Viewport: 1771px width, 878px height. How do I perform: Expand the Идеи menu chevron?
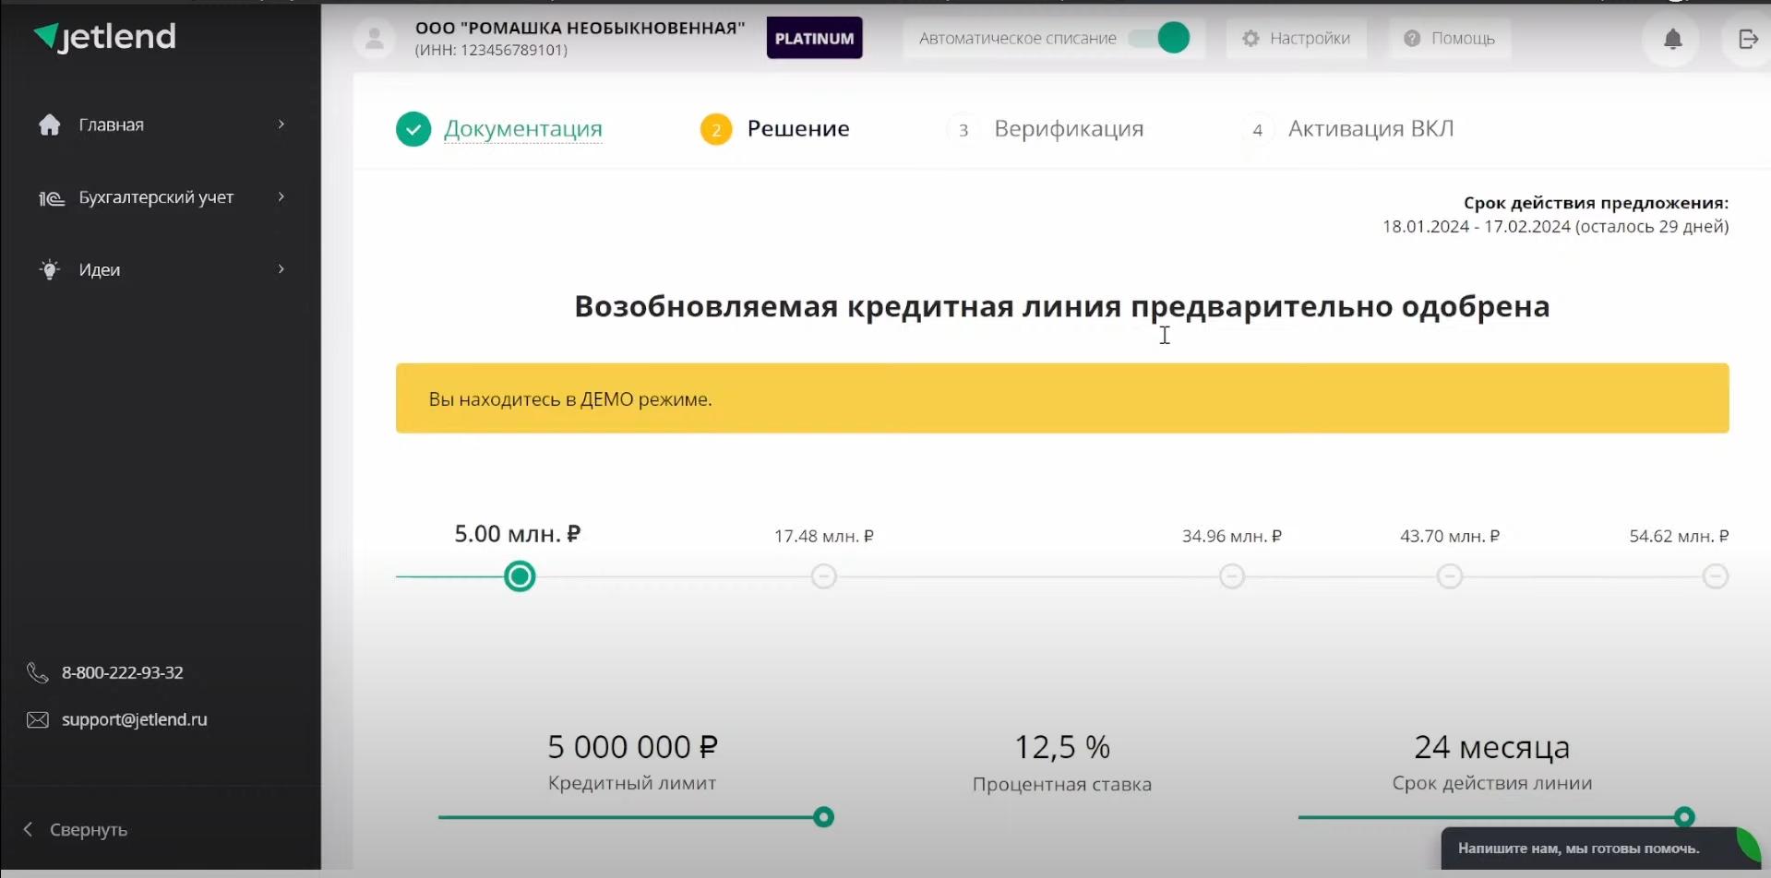point(281,269)
